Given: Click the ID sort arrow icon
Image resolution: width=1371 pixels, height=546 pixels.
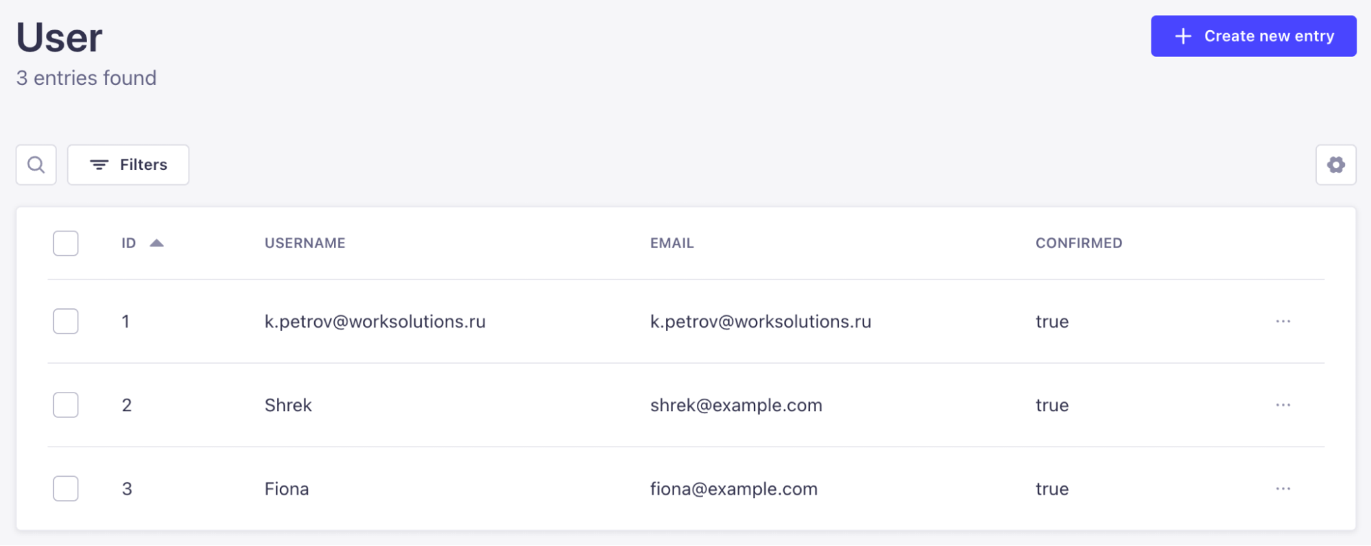Looking at the screenshot, I should [x=157, y=243].
